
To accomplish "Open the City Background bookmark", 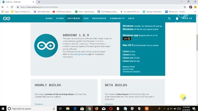I will tap(108, 12).
